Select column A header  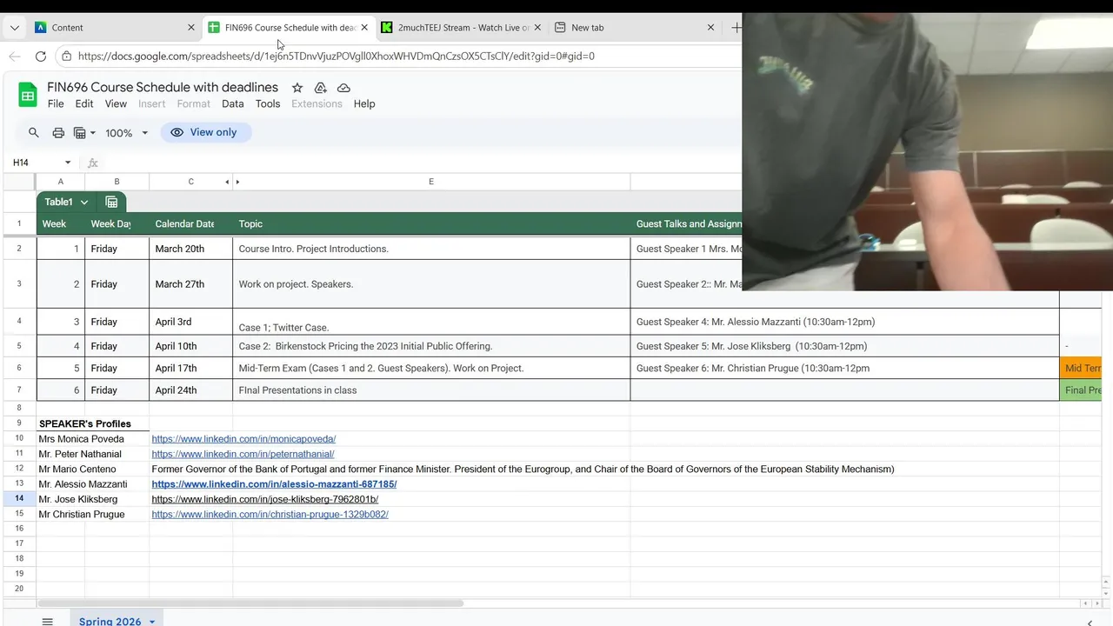60,182
